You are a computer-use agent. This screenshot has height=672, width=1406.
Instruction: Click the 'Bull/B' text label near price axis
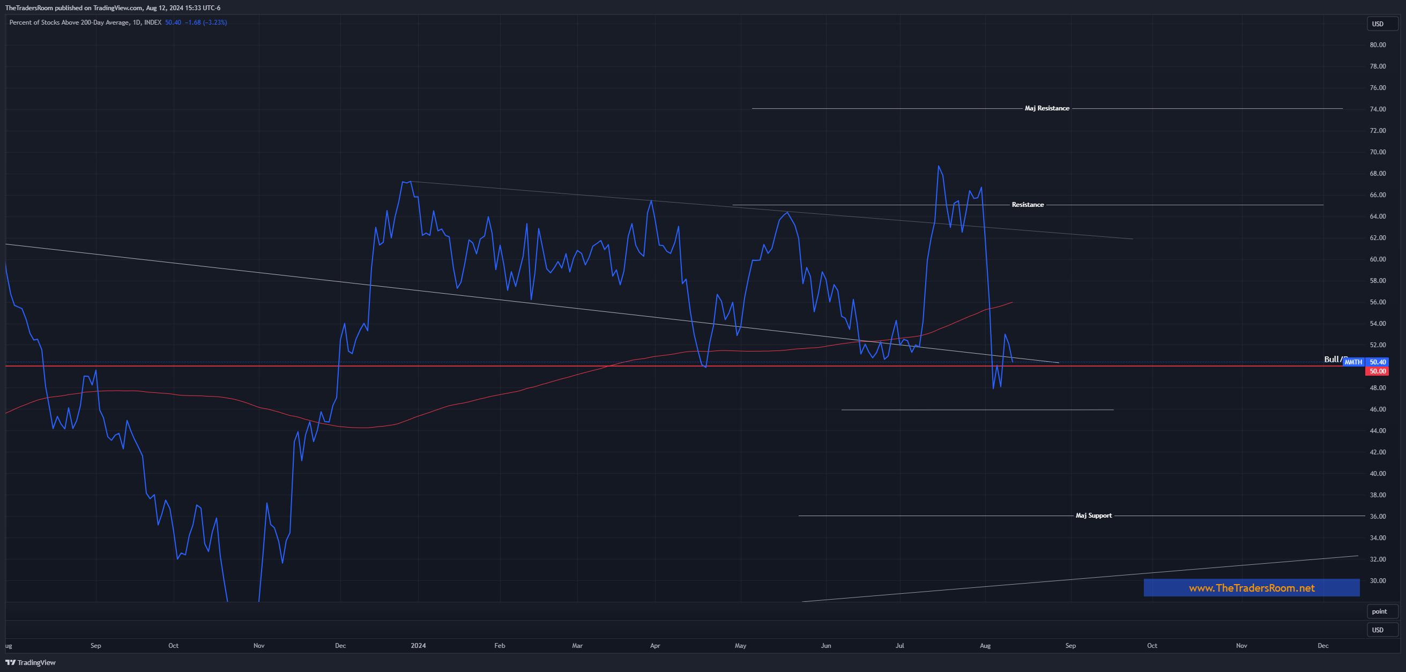point(1333,359)
